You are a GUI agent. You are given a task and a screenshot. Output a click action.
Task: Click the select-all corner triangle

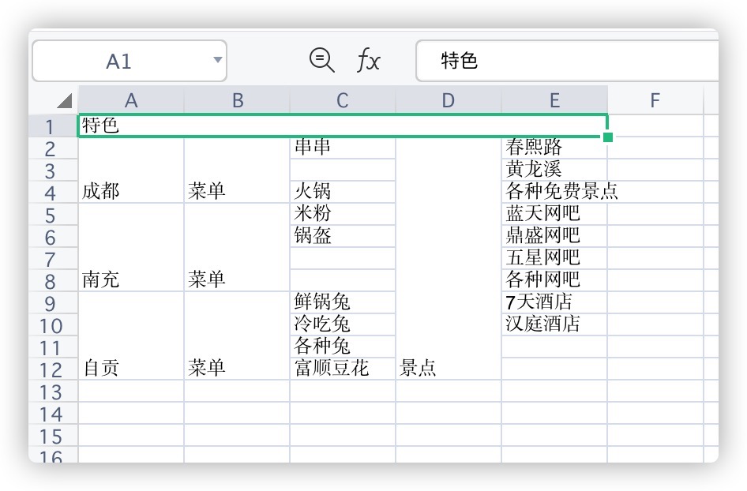[x=64, y=101]
